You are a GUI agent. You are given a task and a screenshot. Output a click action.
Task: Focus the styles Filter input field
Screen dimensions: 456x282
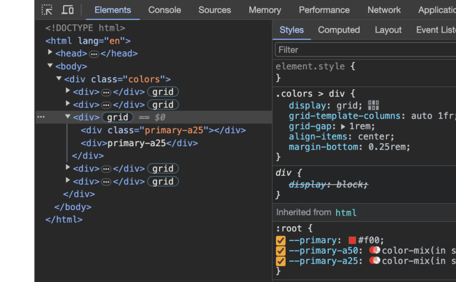coord(365,50)
